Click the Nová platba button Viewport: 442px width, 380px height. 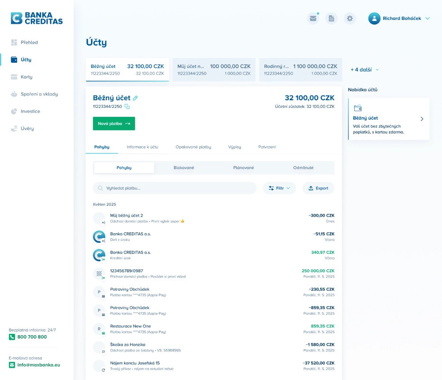point(114,123)
